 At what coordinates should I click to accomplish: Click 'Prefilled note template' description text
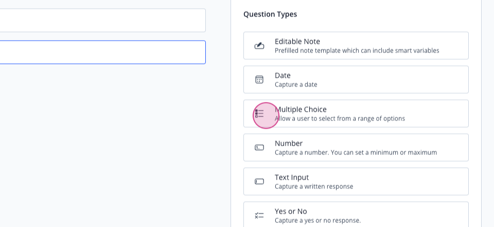click(357, 50)
